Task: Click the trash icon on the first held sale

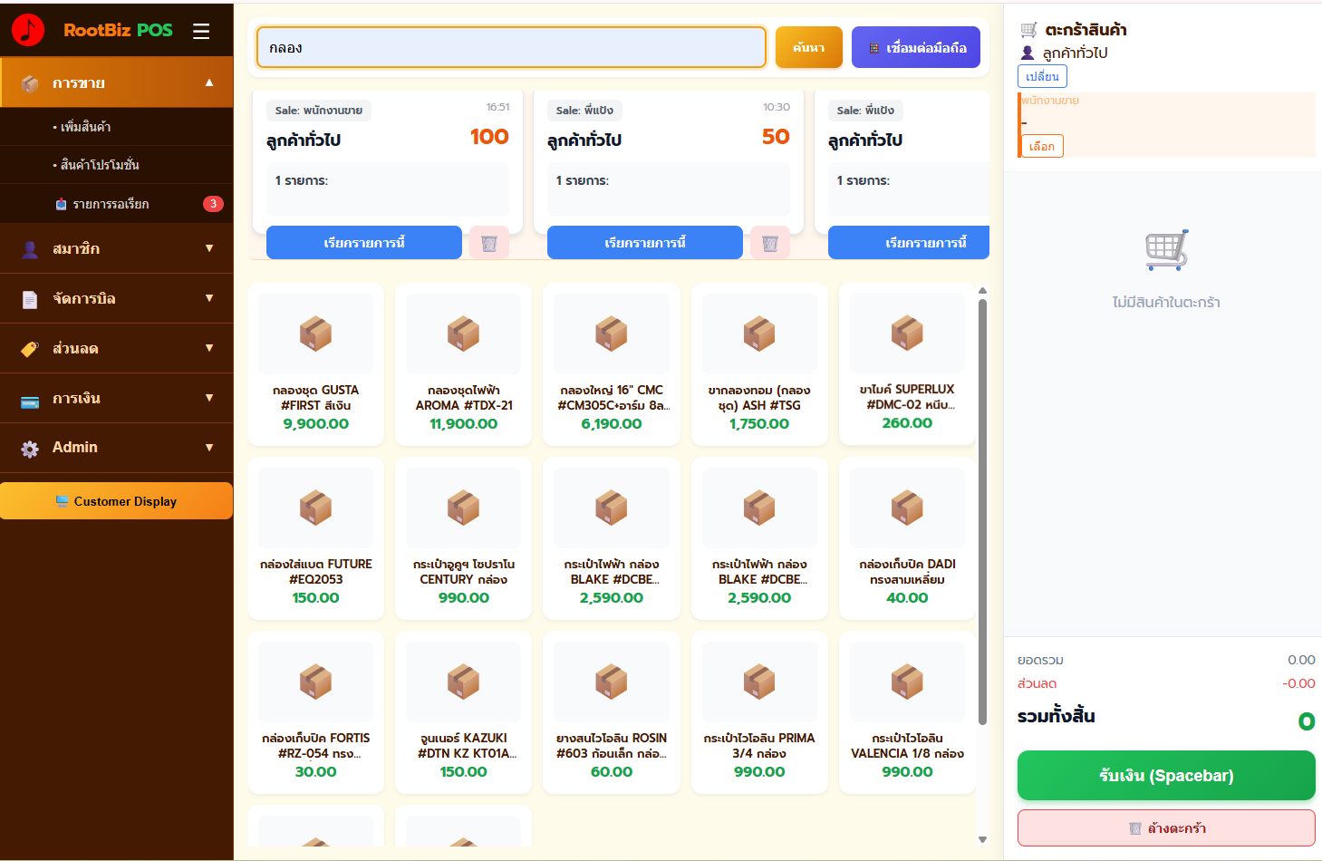Action: click(489, 242)
